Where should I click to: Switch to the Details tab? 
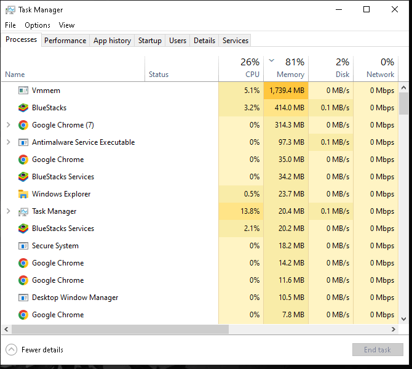204,41
